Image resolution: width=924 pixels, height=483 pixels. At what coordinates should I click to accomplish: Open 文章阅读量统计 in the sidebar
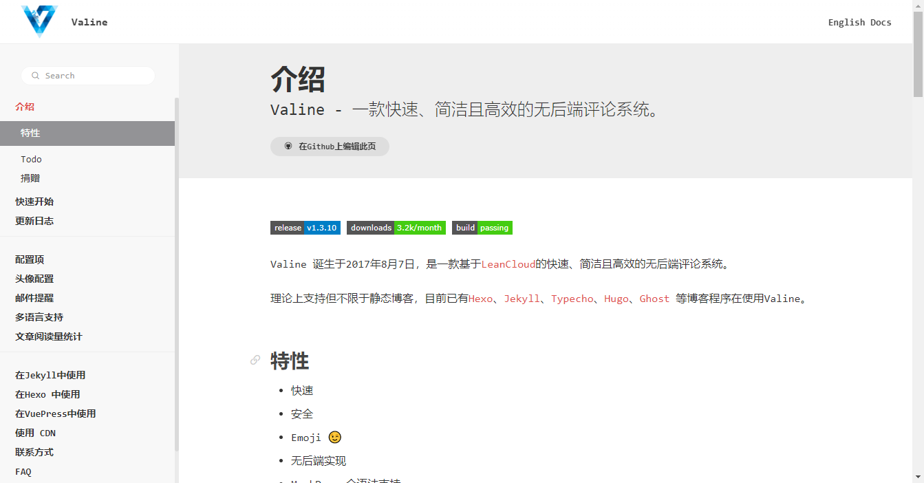49,336
